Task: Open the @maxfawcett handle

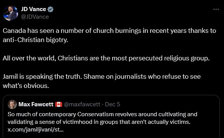Action: tap(82, 104)
